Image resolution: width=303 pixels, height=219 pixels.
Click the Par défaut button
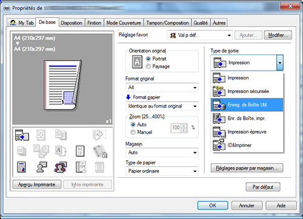pyautogui.click(x=263, y=187)
